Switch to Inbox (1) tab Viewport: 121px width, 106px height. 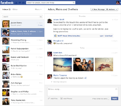tap(7, 9)
